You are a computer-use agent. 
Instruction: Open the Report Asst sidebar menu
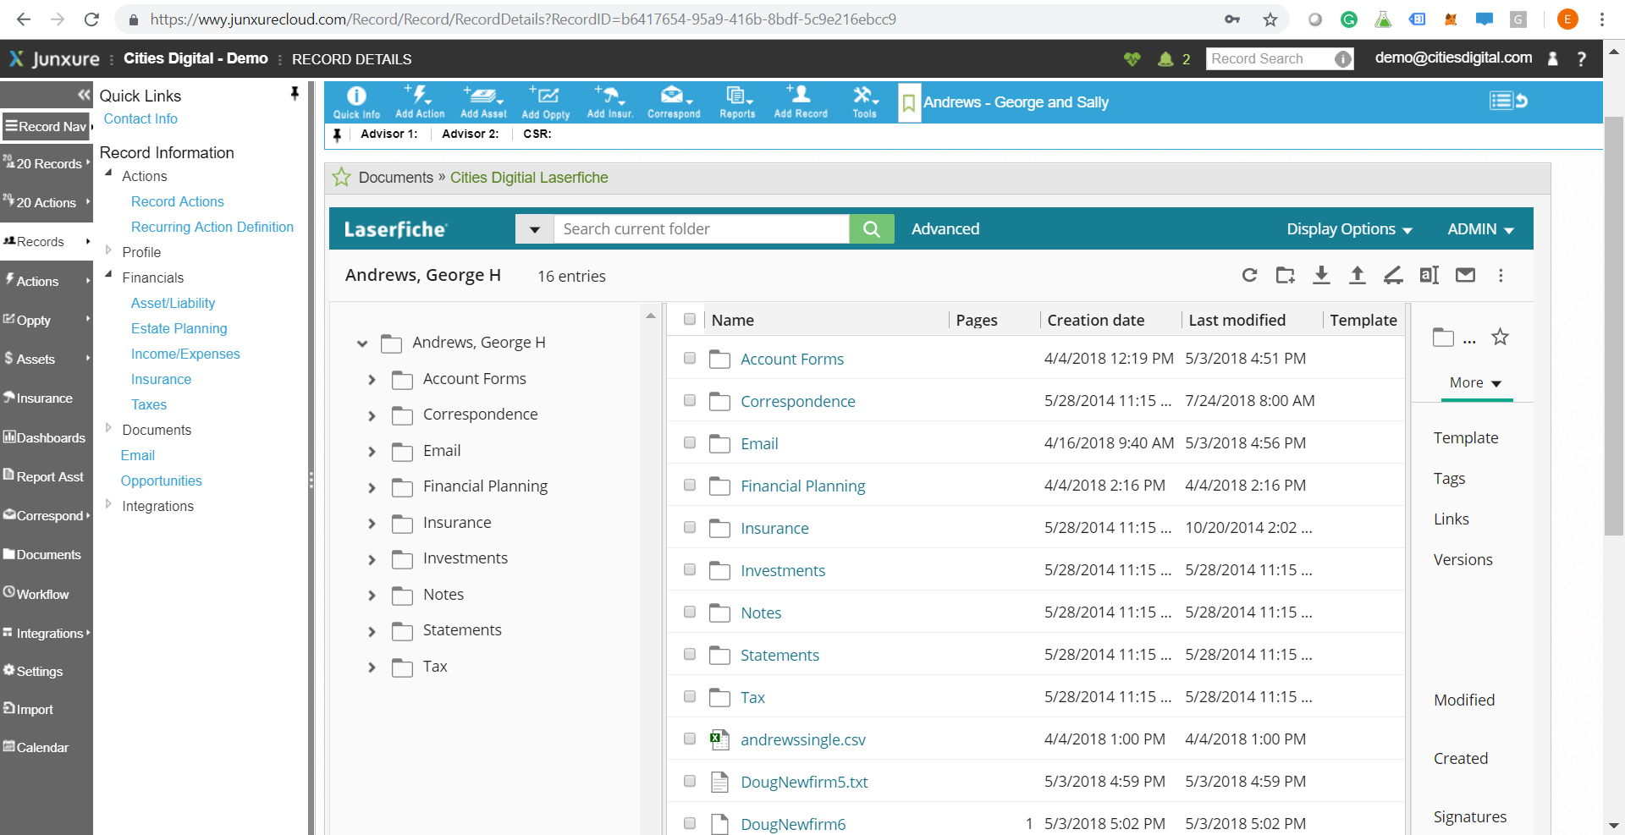[45, 476]
